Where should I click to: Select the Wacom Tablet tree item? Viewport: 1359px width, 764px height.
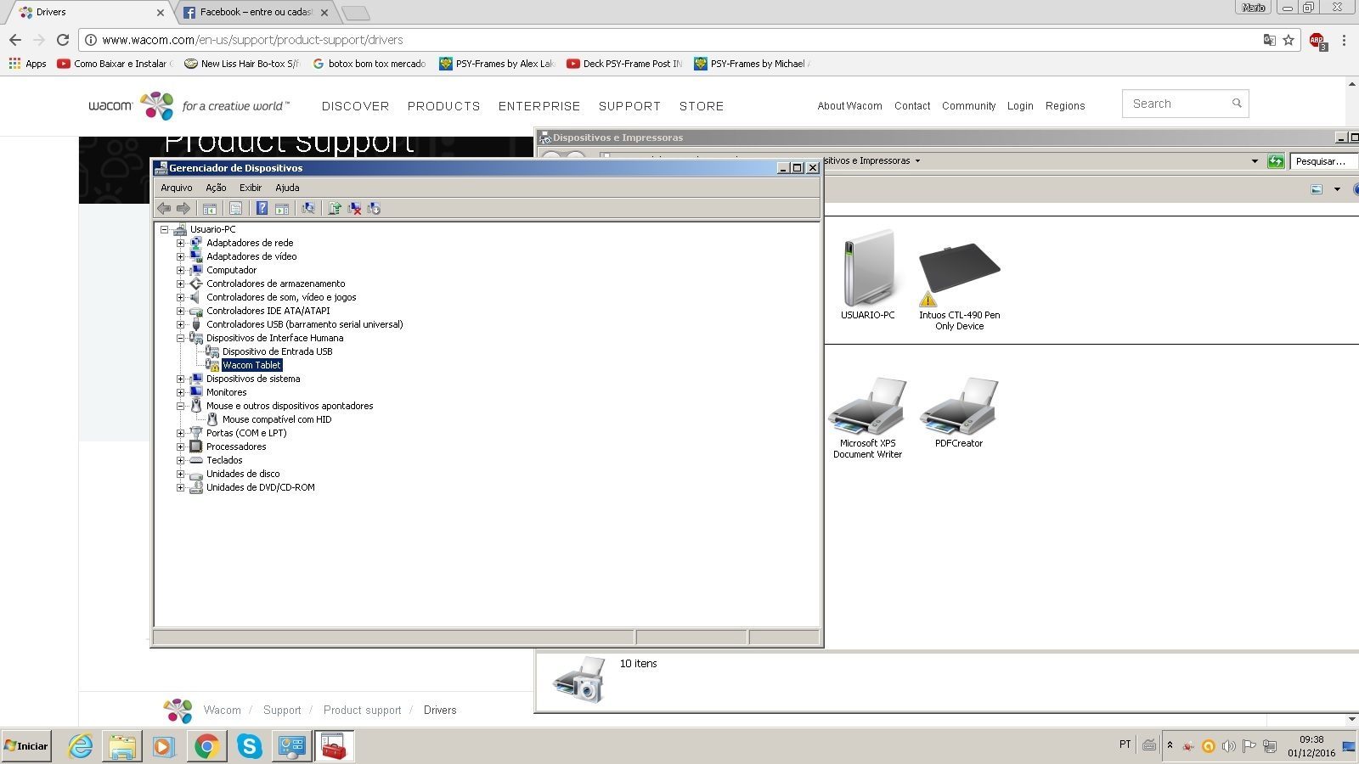pos(251,365)
